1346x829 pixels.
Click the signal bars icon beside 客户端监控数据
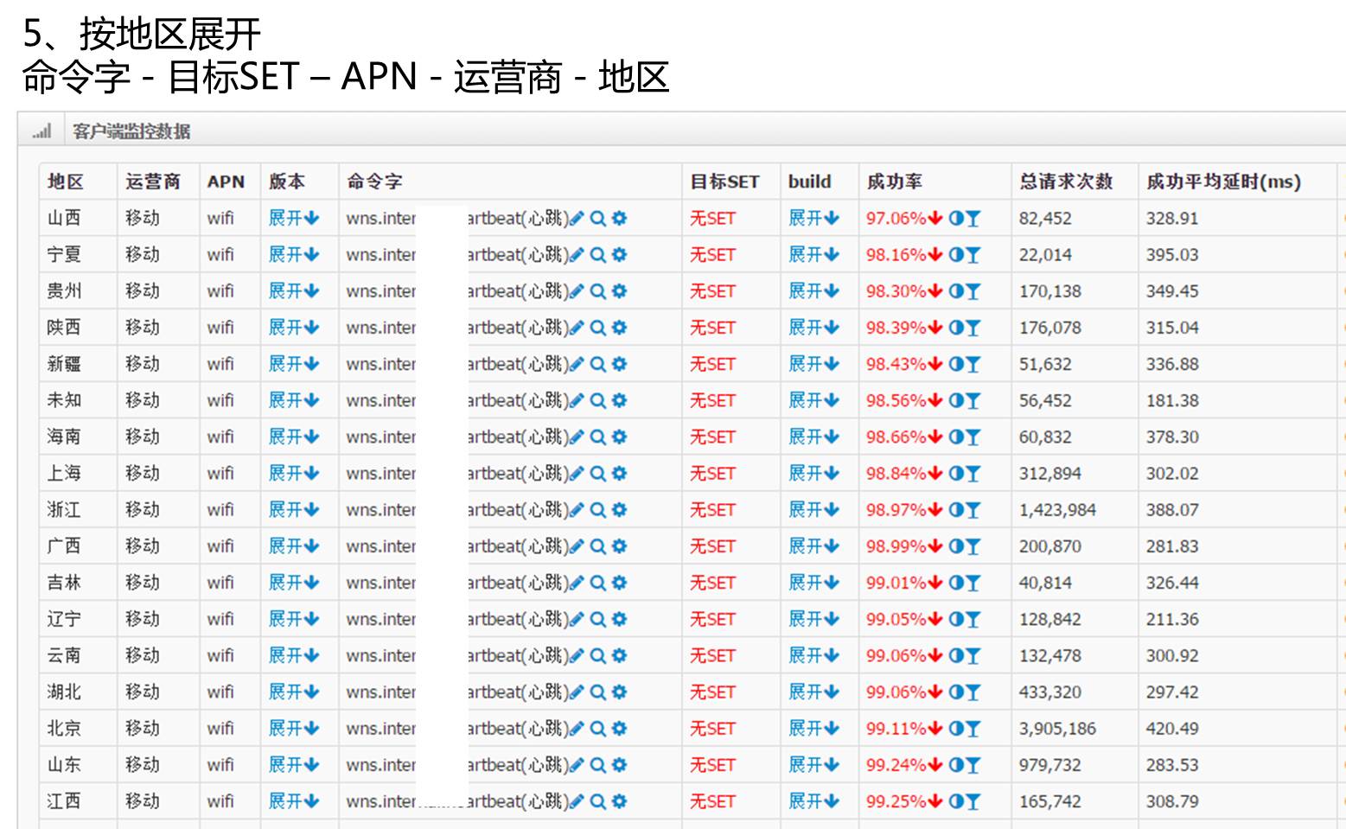click(42, 131)
